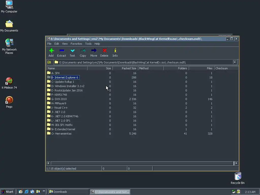The height and width of the screenshot is (195, 260).
Task: Click the address path input field
Action: click(x=143, y=62)
